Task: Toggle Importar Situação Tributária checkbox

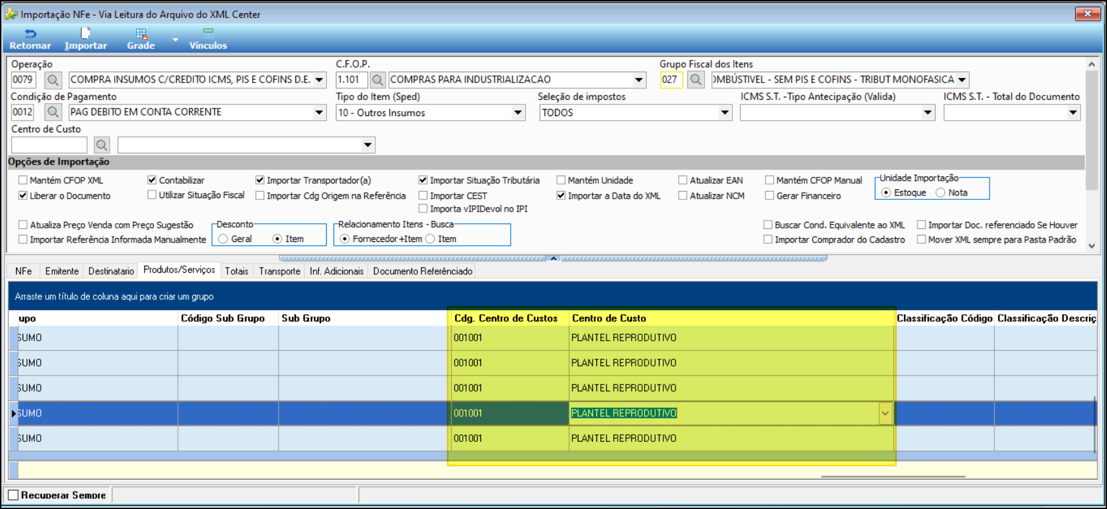Action: pyautogui.click(x=423, y=180)
